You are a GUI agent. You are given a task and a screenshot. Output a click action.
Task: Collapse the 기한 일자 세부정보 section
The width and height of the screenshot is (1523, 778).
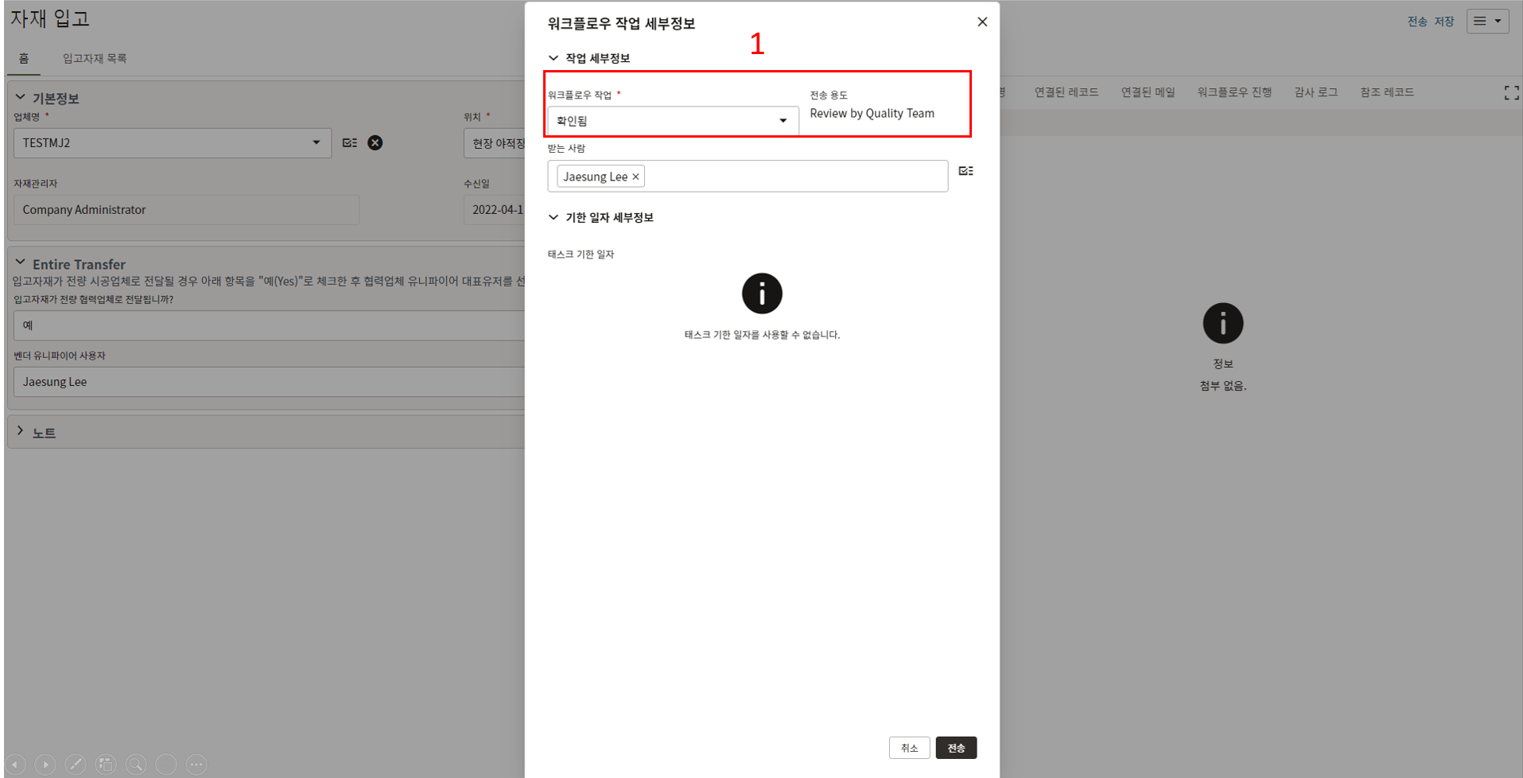coord(554,217)
